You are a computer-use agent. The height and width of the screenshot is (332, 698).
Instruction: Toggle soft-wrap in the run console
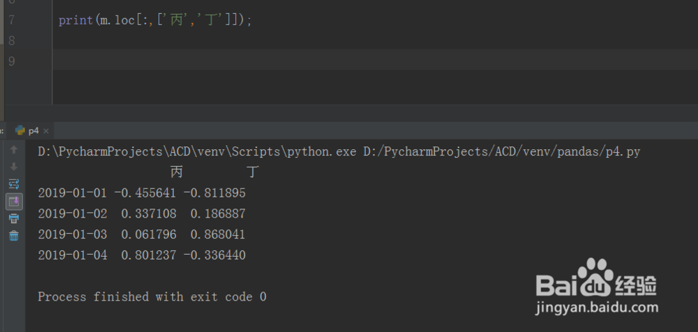[13, 184]
